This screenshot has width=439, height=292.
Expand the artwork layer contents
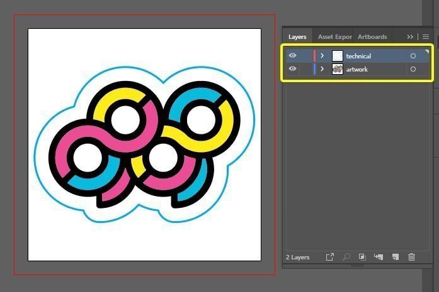coord(322,69)
